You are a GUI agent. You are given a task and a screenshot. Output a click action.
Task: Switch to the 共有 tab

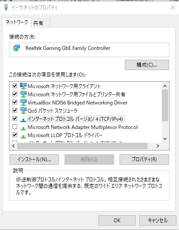(x=41, y=23)
